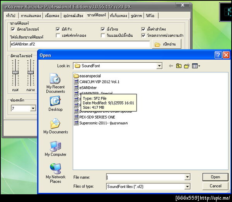Click the เปิดอ่าน browse button

(x=167, y=44)
